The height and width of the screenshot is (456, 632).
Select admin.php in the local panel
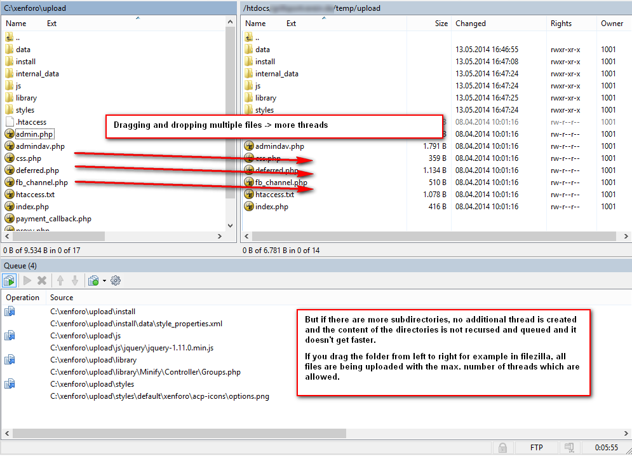tap(35, 134)
